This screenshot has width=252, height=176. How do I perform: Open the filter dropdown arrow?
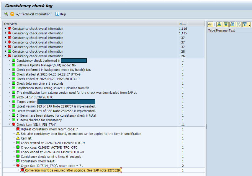tap(249, 25)
